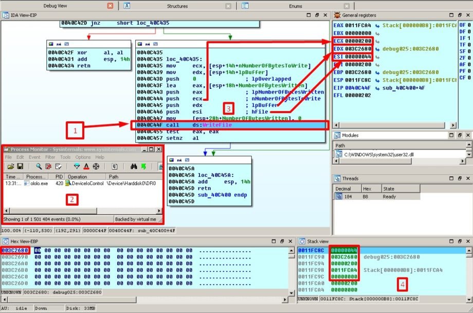Open the Edit menu in Process Monitor
The image size is (473, 313).
tap(20, 157)
